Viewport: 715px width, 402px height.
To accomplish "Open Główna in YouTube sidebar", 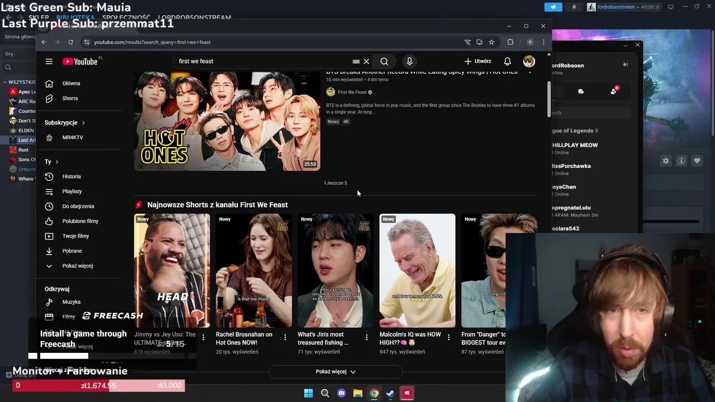I will tap(71, 83).
